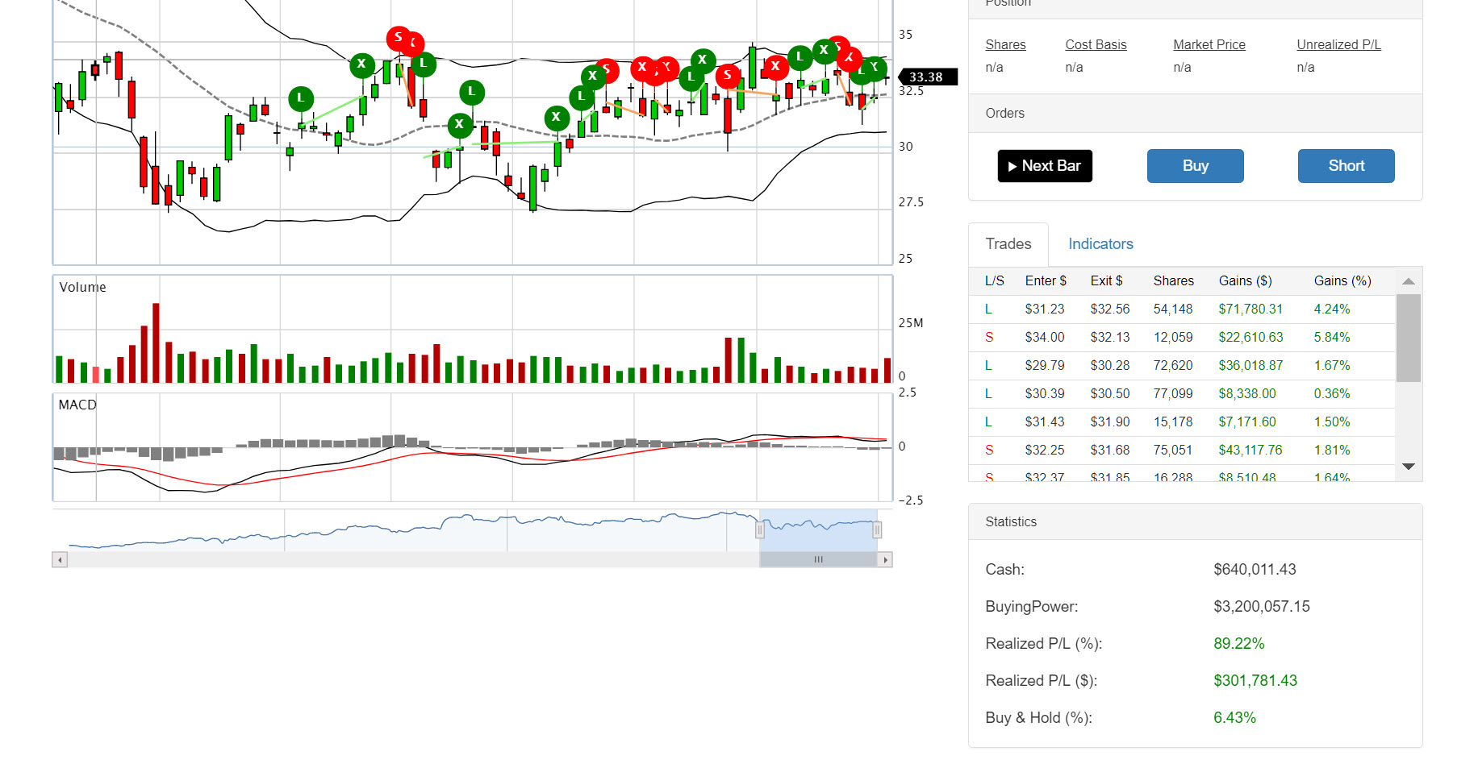
Task: Click the navigator range's left handle
Action: click(759, 529)
